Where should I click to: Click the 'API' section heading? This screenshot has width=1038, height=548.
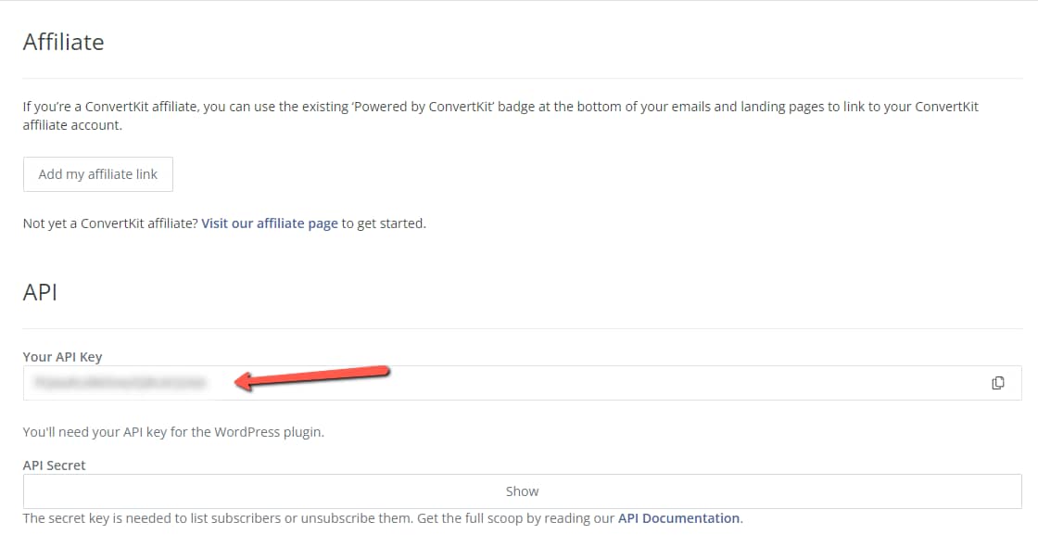[x=41, y=292]
